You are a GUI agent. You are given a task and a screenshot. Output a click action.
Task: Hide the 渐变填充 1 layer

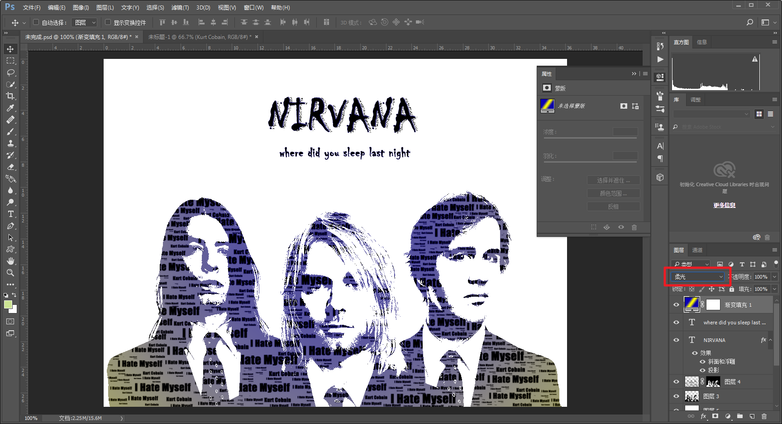(x=677, y=305)
